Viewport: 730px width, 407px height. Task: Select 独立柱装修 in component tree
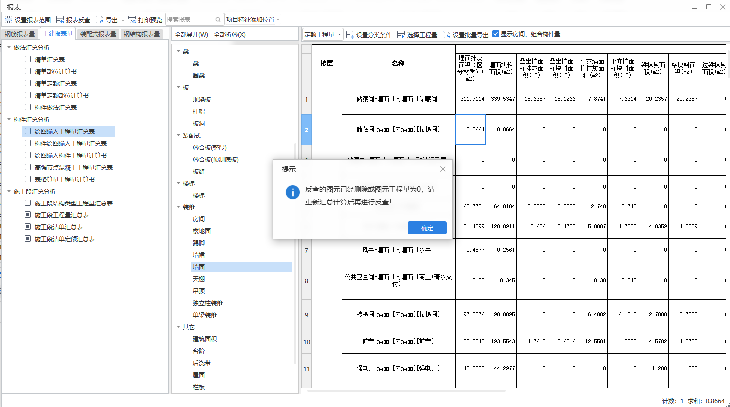(208, 303)
